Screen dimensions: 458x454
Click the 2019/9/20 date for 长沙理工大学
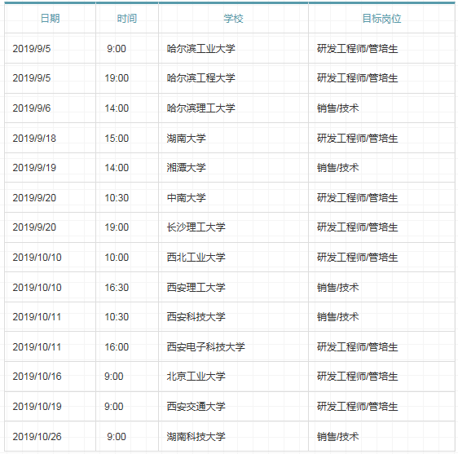pyautogui.click(x=34, y=227)
